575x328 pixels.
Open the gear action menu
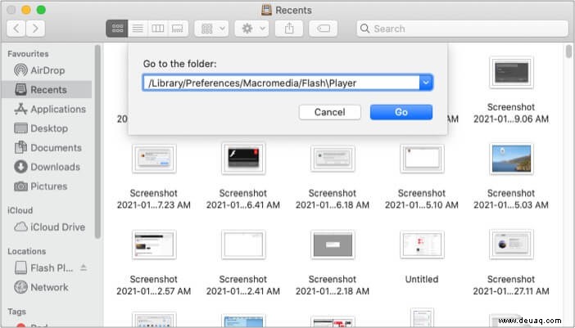coord(251,29)
